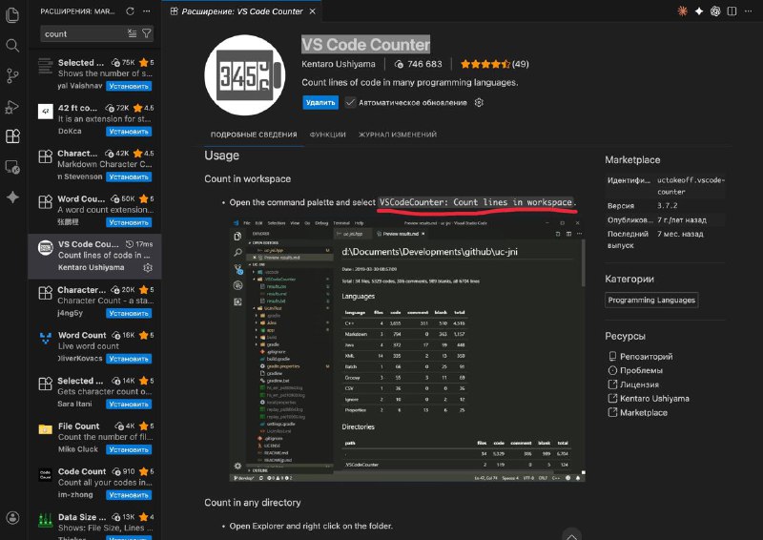Click the identifier uctakeoff.vscode-counter
763x540 pixels.
click(691, 186)
